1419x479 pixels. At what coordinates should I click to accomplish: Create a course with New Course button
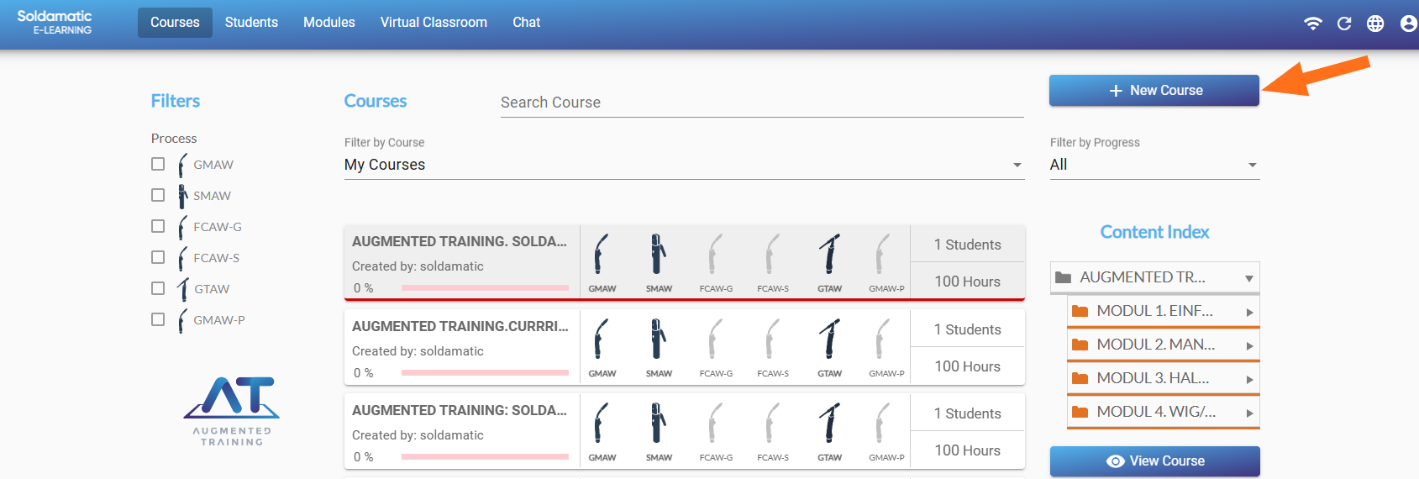pos(1154,91)
